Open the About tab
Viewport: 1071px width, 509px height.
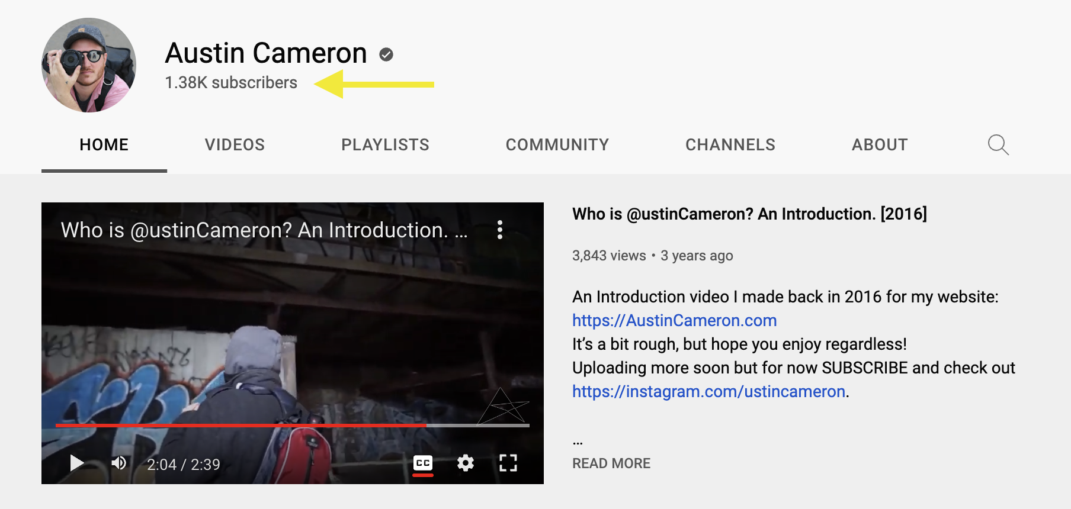[880, 144]
